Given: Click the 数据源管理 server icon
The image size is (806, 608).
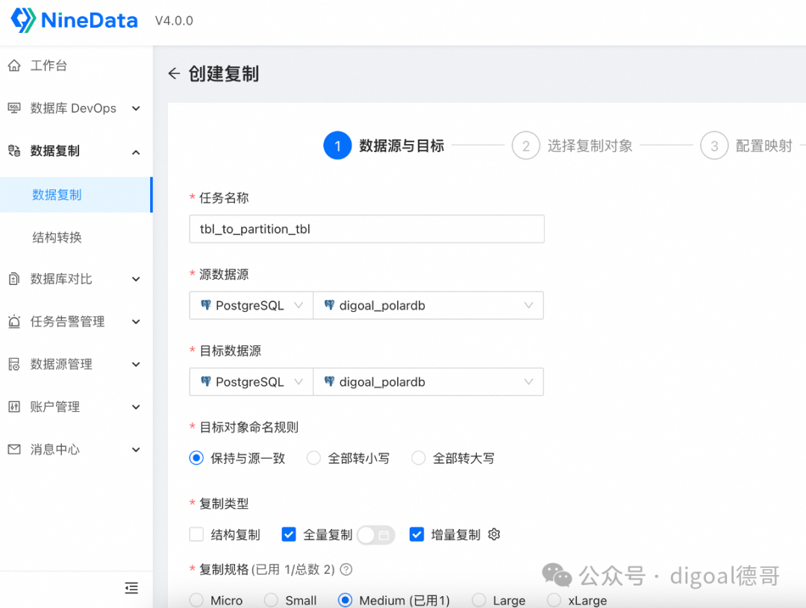Looking at the screenshot, I should [x=14, y=364].
